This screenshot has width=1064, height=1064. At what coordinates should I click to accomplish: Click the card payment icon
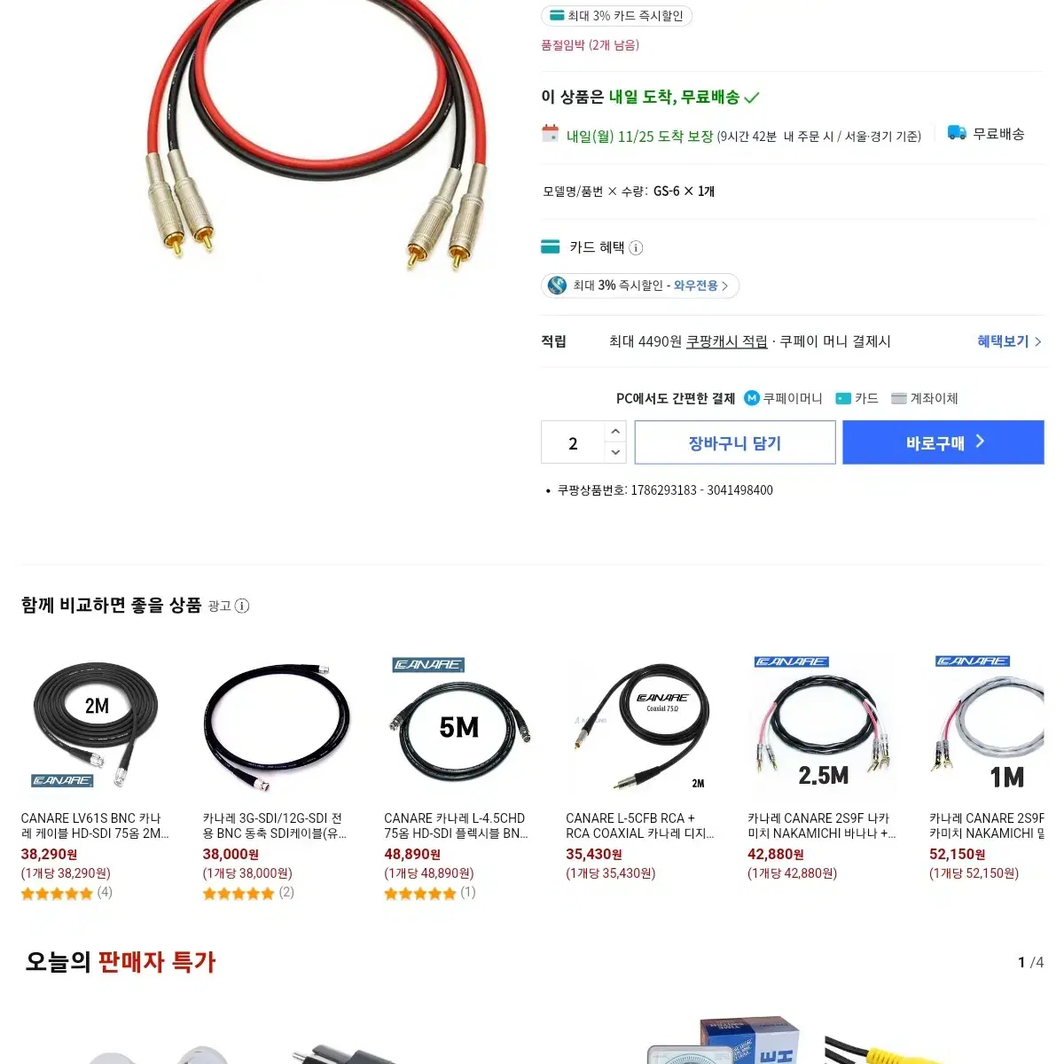pos(843,398)
